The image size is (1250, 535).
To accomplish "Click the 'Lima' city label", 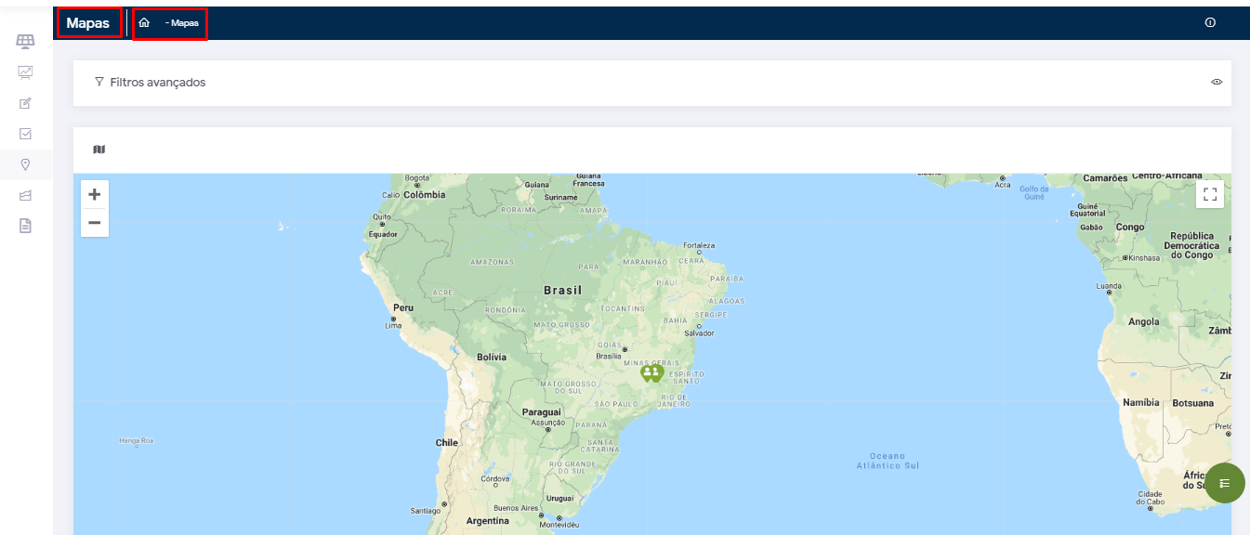I will click(x=393, y=326).
